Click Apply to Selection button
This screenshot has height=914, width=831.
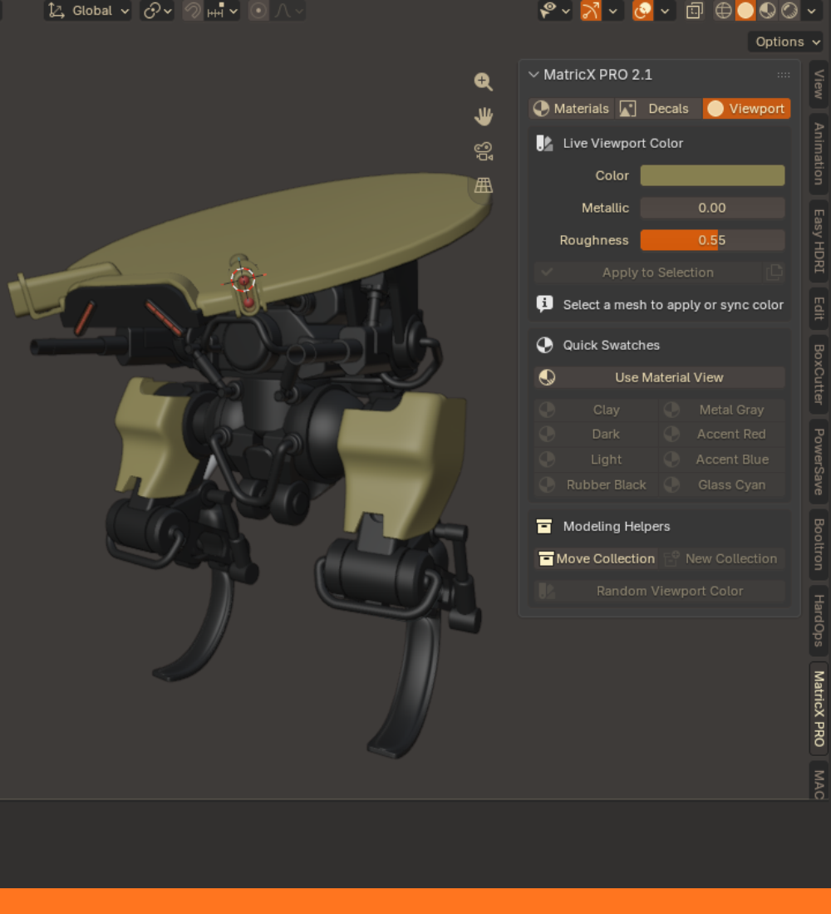tap(648, 273)
